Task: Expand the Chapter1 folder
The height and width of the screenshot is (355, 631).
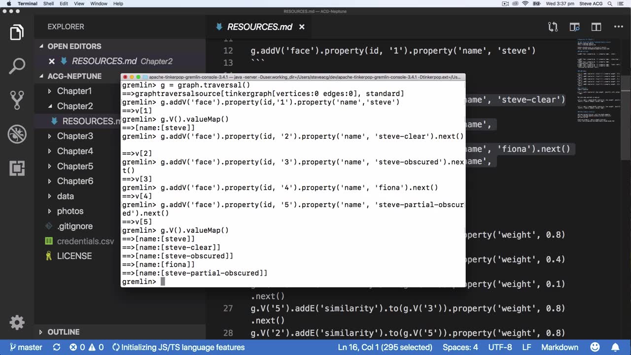Action: 74,91
